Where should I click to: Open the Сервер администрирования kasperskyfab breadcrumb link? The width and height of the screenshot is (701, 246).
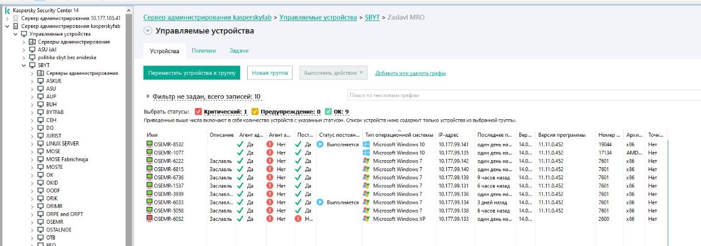[x=207, y=18]
